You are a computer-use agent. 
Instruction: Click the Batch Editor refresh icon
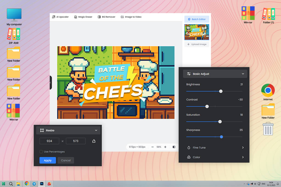click(189, 19)
